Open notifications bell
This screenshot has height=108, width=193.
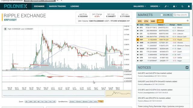tap(189, 6)
